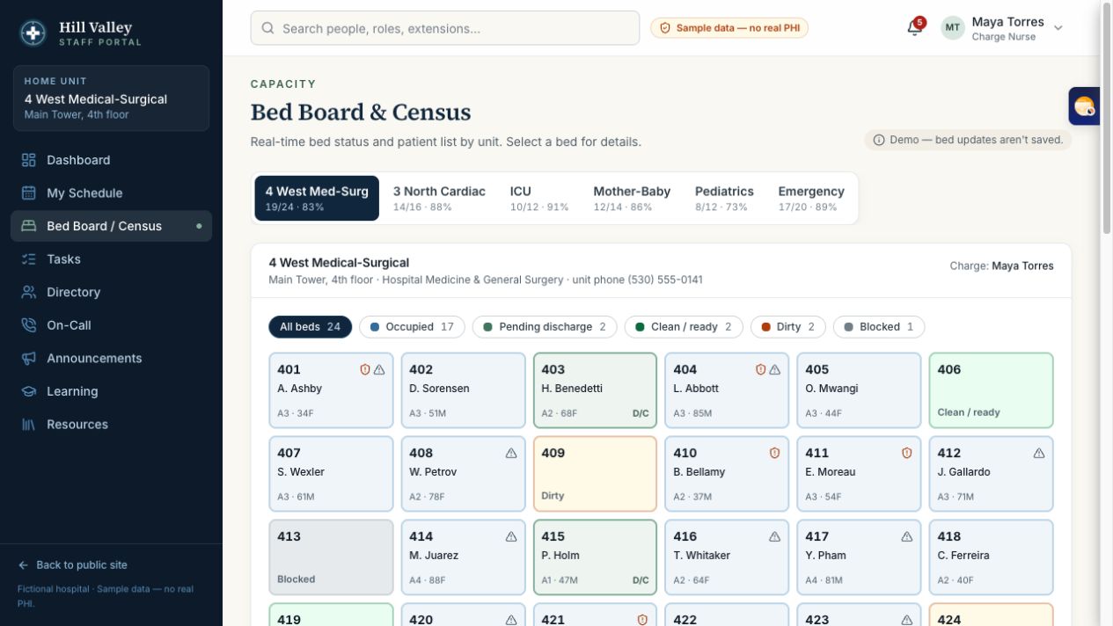Open My Schedule from sidebar
Screen dimensions: 1113x626
[111, 193]
